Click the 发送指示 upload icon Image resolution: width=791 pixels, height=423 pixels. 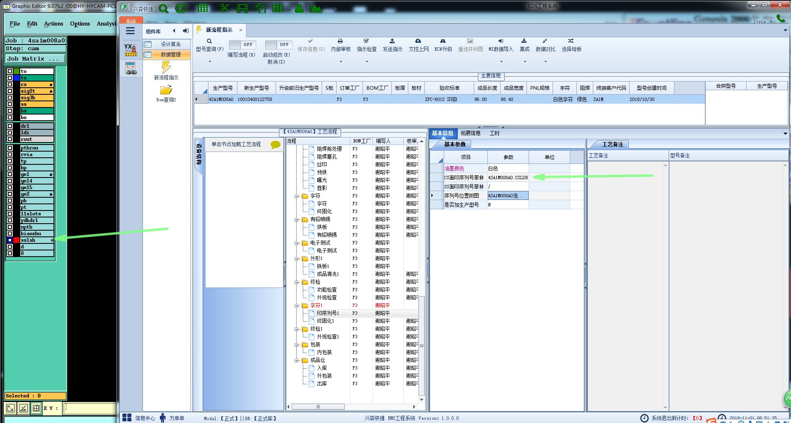392,41
